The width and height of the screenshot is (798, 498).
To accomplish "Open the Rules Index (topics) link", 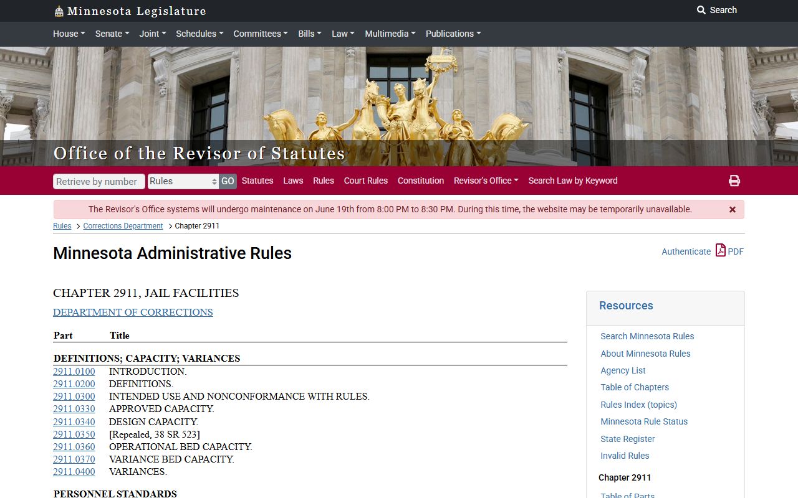I will (638, 405).
